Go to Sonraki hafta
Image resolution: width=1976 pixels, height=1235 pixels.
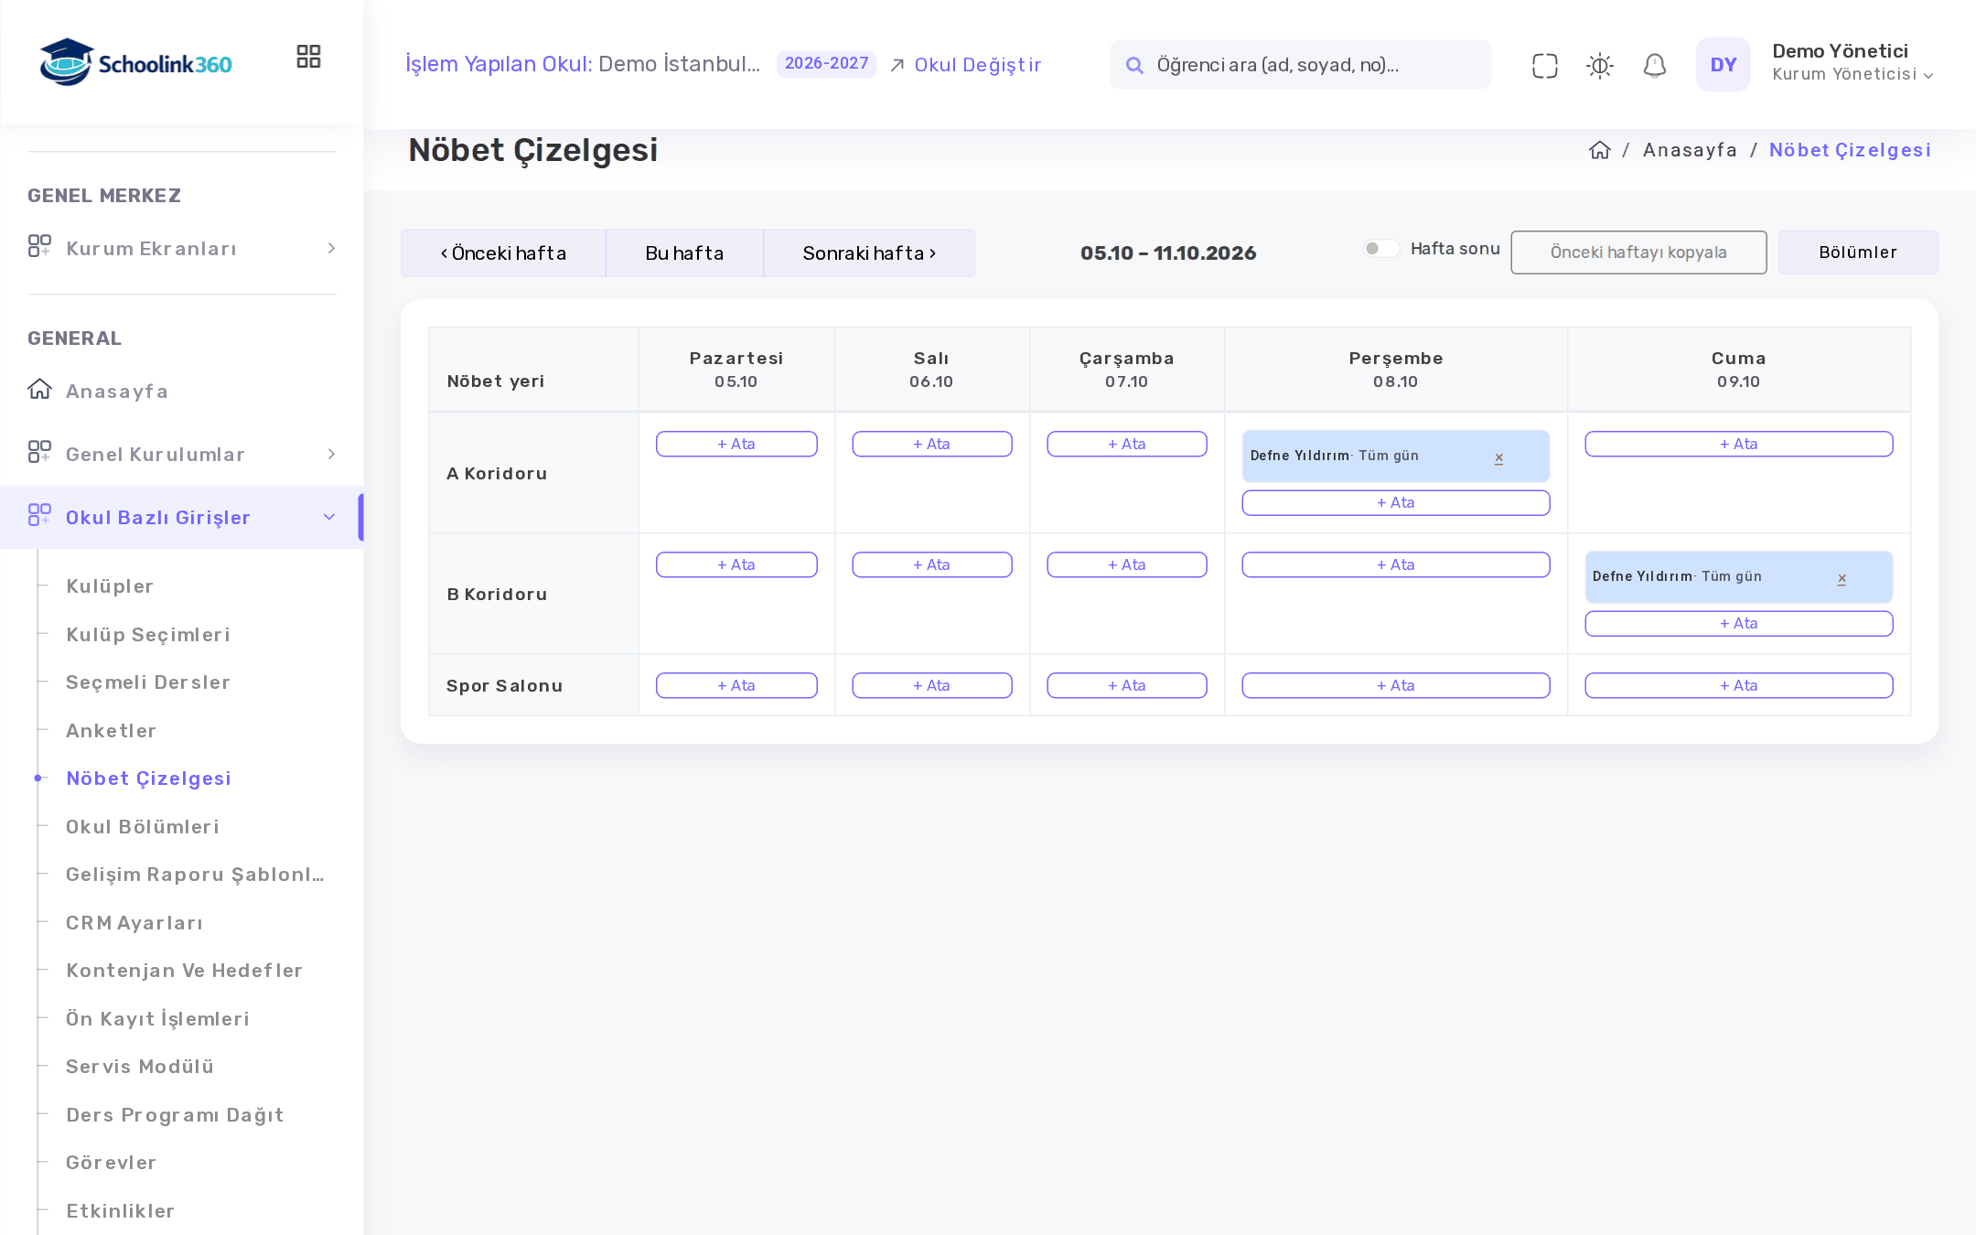point(869,253)
